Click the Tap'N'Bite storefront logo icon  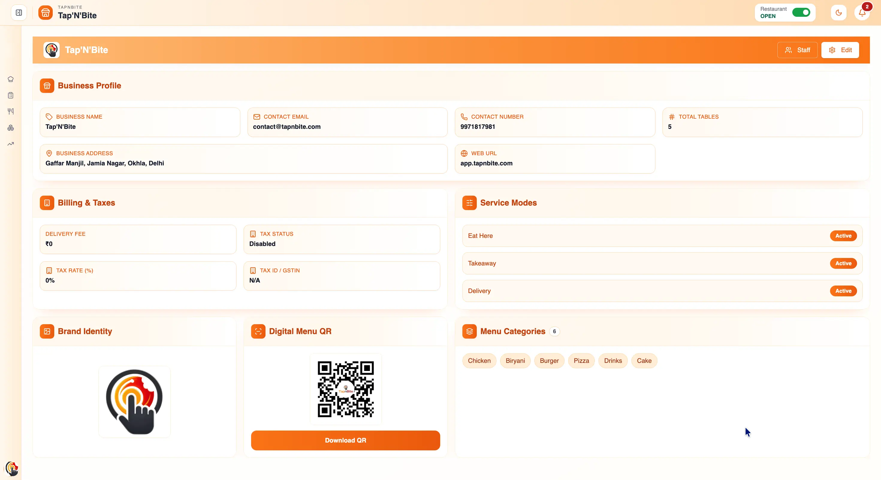click(46, 13)
